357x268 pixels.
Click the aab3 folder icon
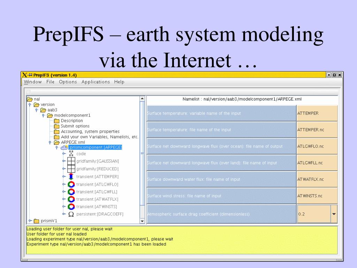click(x=43, y=110)
